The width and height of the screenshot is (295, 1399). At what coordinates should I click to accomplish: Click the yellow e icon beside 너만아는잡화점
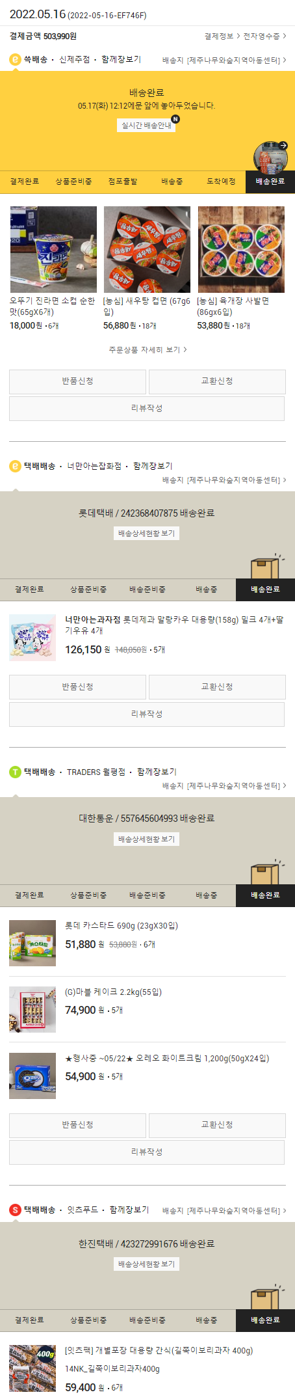click(15, 466)
